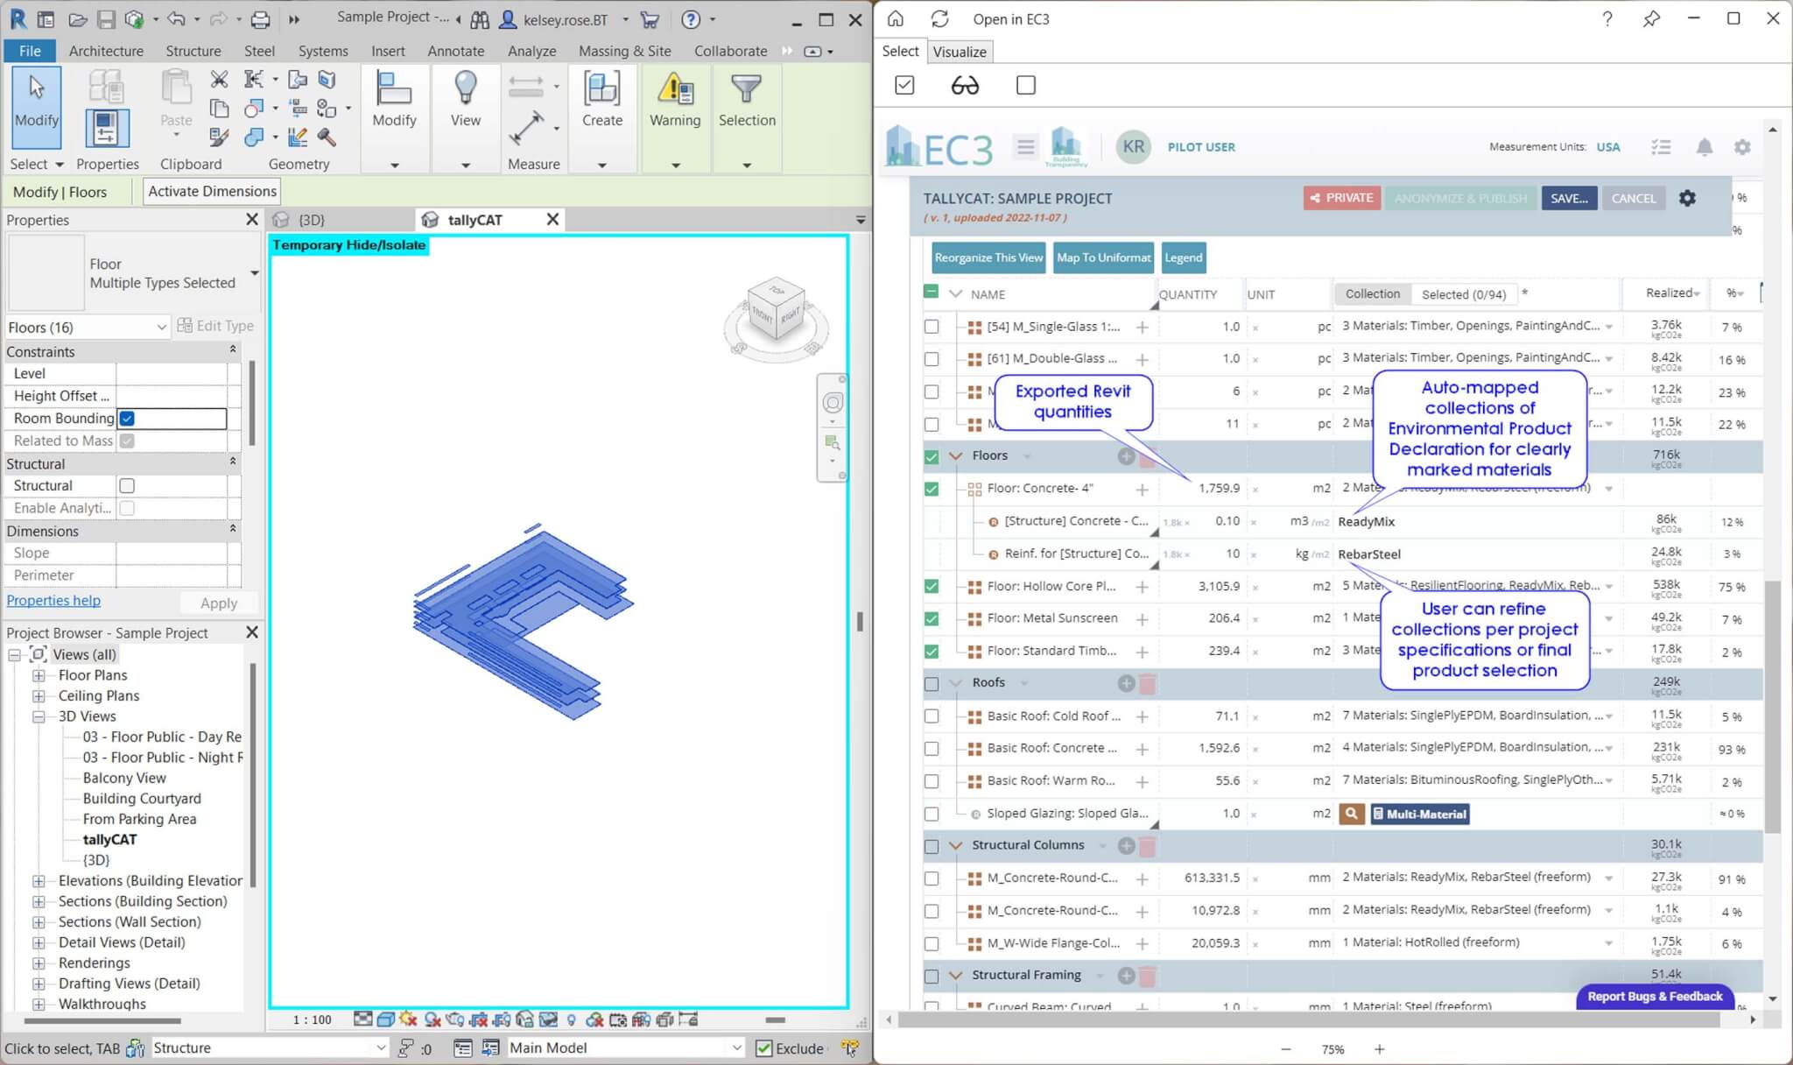The image size is (1793, 1065).
Task: Click the Measure tool icon
Action: click(527, 129)
